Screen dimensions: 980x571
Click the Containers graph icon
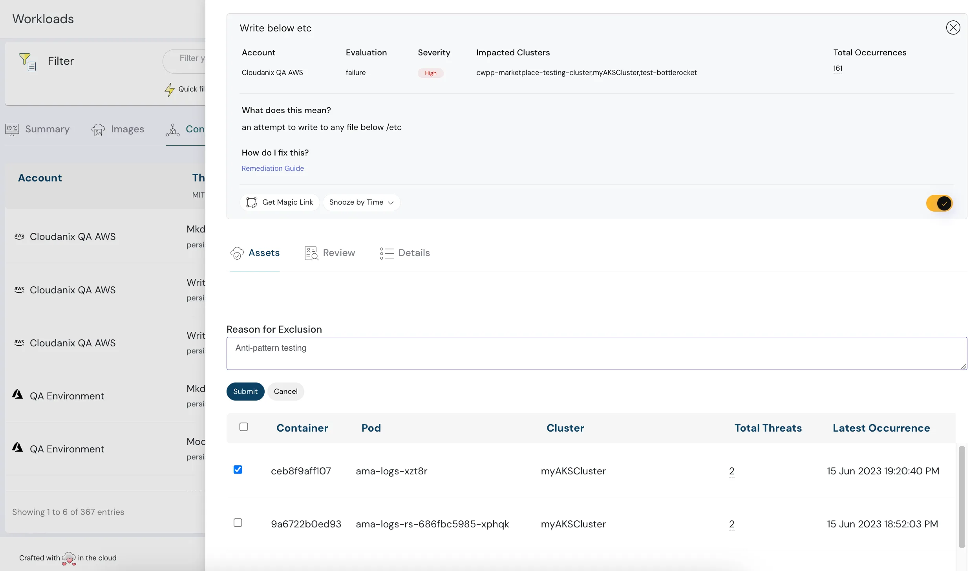coord(173,130)
